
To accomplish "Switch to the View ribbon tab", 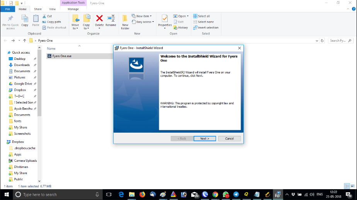I will coord(53,9).
